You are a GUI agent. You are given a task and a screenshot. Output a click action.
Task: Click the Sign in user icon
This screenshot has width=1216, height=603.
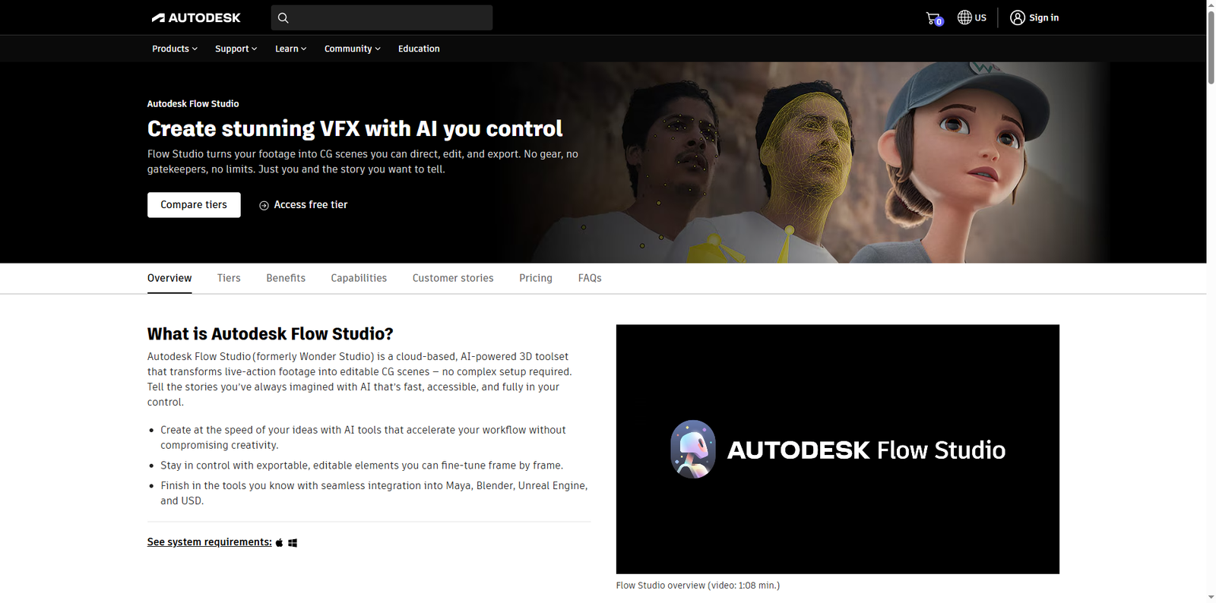[x=1018, y=17]
